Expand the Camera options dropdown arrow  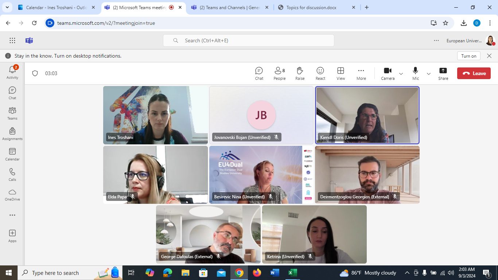[x=401, y=74]
